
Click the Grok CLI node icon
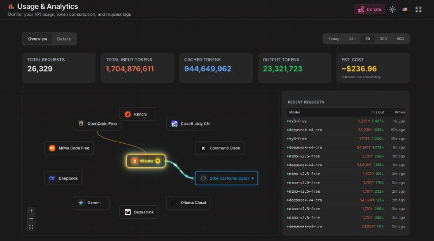click(x=203, y=178)
